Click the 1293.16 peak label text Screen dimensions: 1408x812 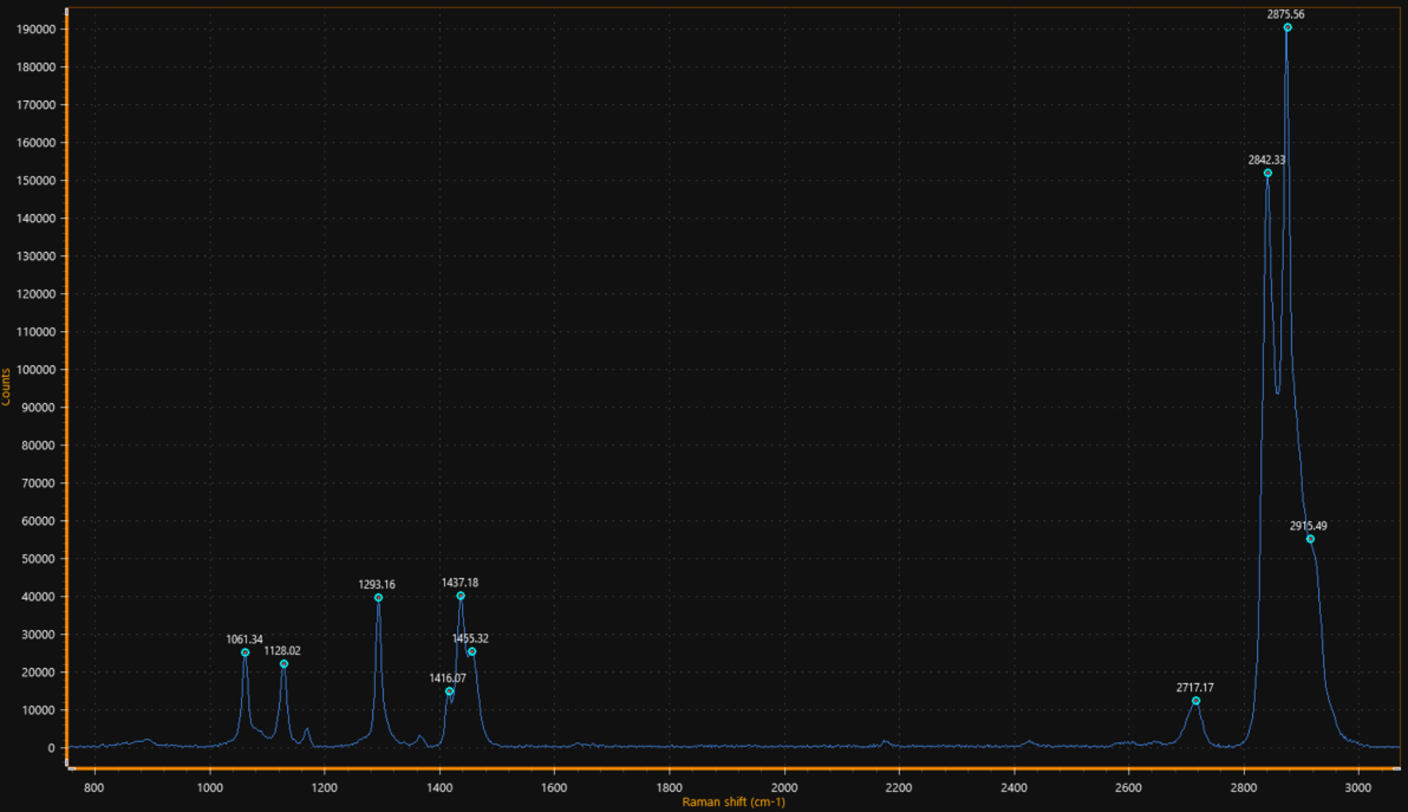(x=377, y=585)
